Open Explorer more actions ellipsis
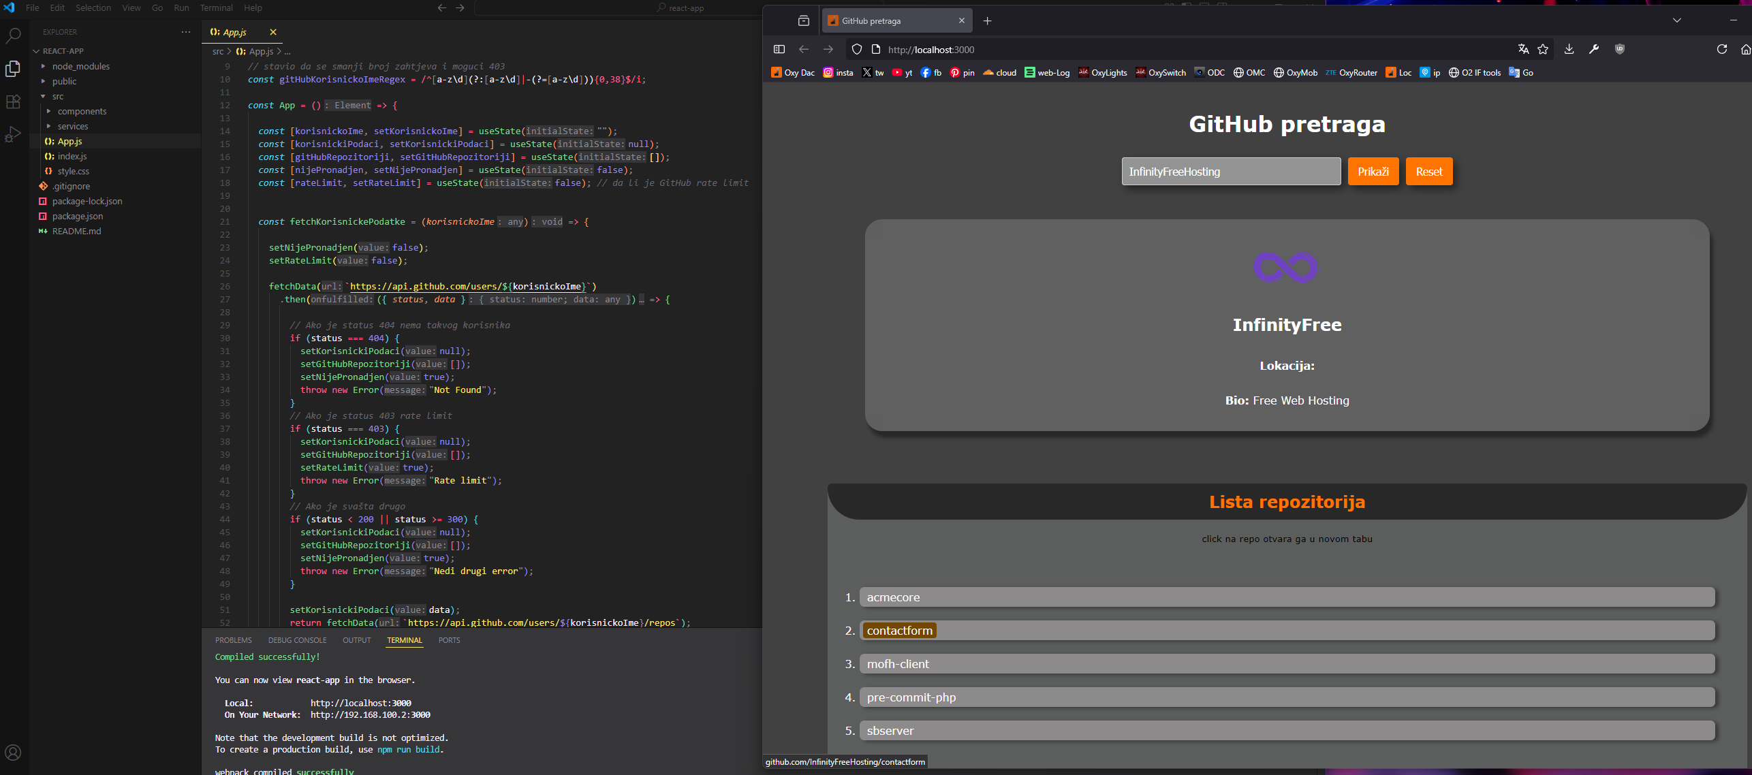This screenshot has width=1752, height=775. 186,32
